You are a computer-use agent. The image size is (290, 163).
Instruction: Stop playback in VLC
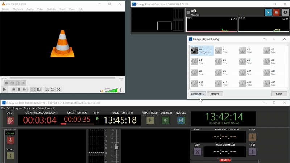click(x=19, y=89)
